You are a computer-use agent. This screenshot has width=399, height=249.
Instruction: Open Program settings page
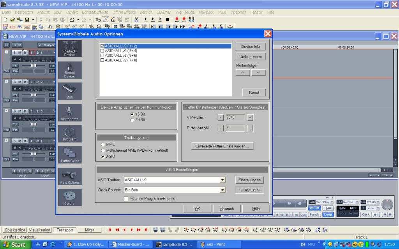point(69,134)
